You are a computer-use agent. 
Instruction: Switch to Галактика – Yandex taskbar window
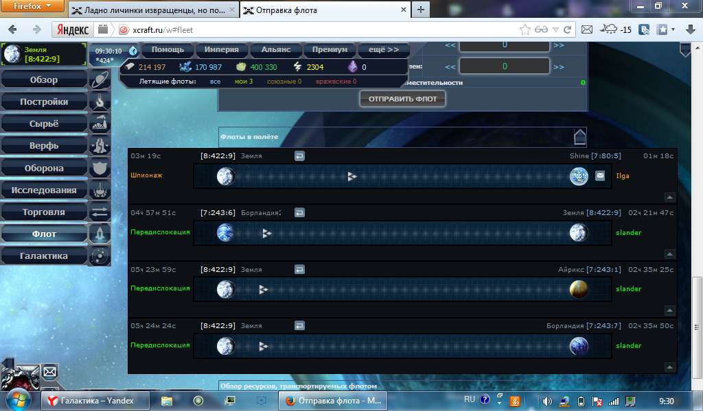tap(95, 401)
